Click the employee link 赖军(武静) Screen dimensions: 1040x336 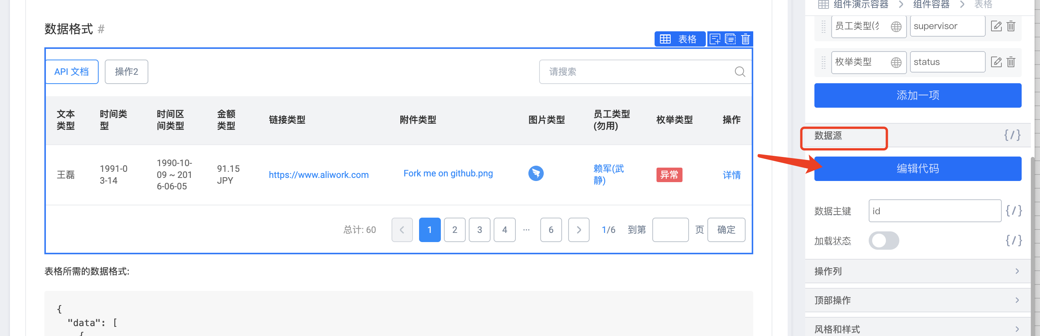608,174
